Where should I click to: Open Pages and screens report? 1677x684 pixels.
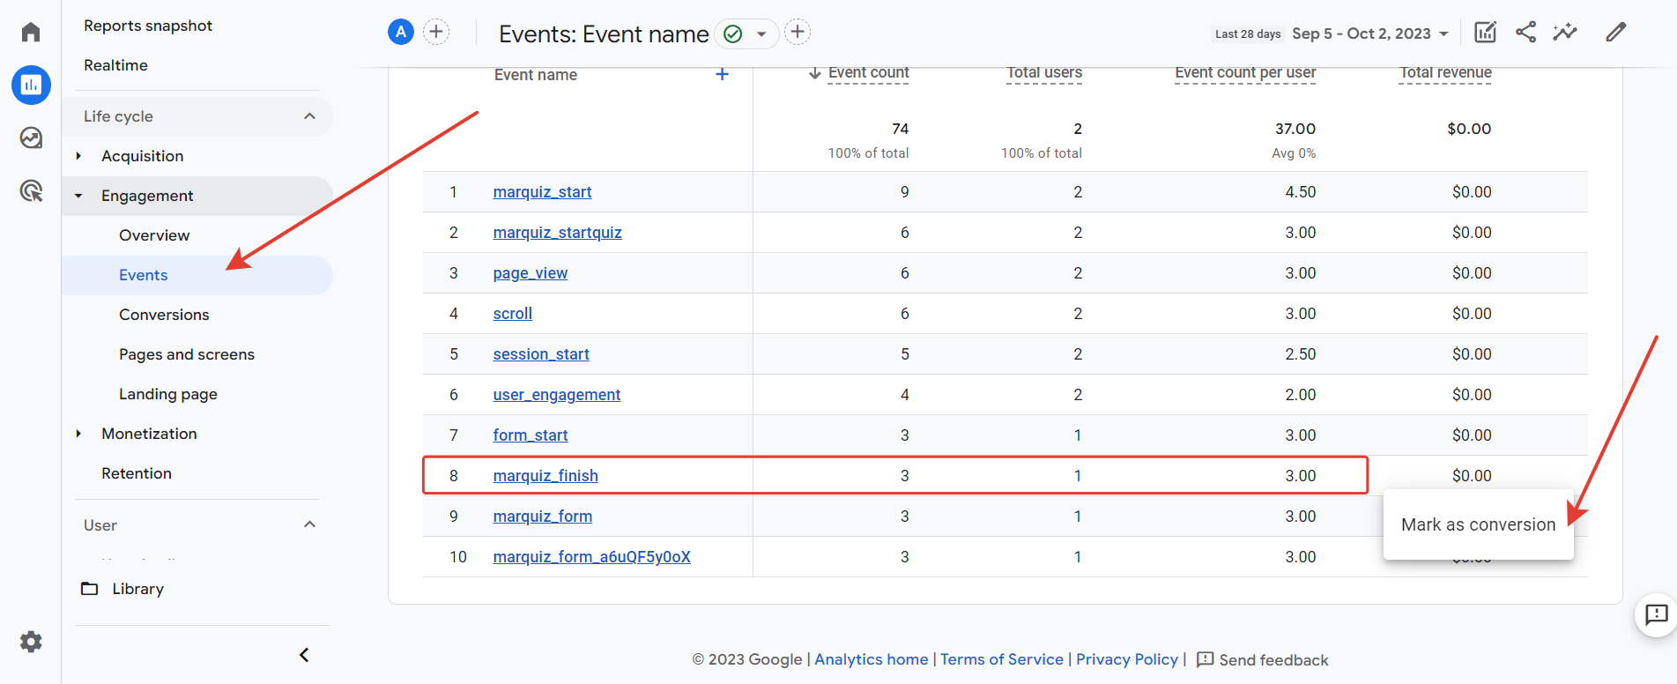(x=187, y=354)
